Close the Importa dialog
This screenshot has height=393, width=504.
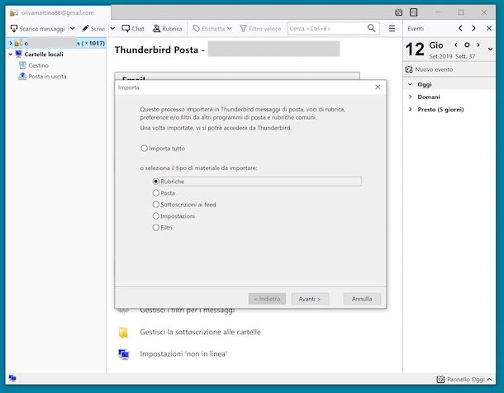click(378, 87)
